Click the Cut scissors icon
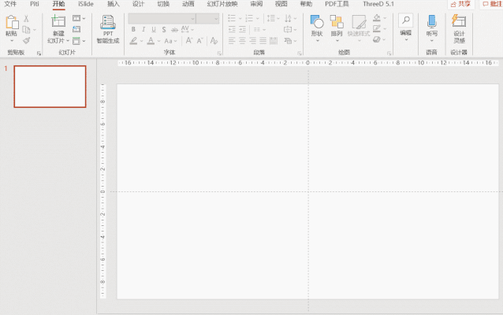The image size is (503, 315). [26, 18]
